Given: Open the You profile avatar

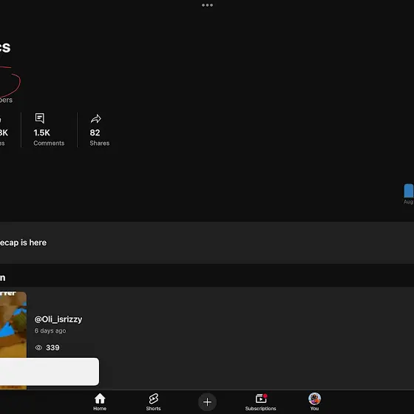Looking at the screenshot, I should click(x=314, y=398).
